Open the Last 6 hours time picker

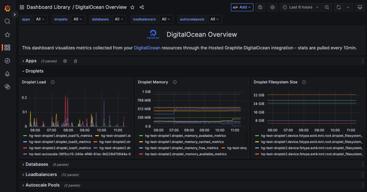301,7
